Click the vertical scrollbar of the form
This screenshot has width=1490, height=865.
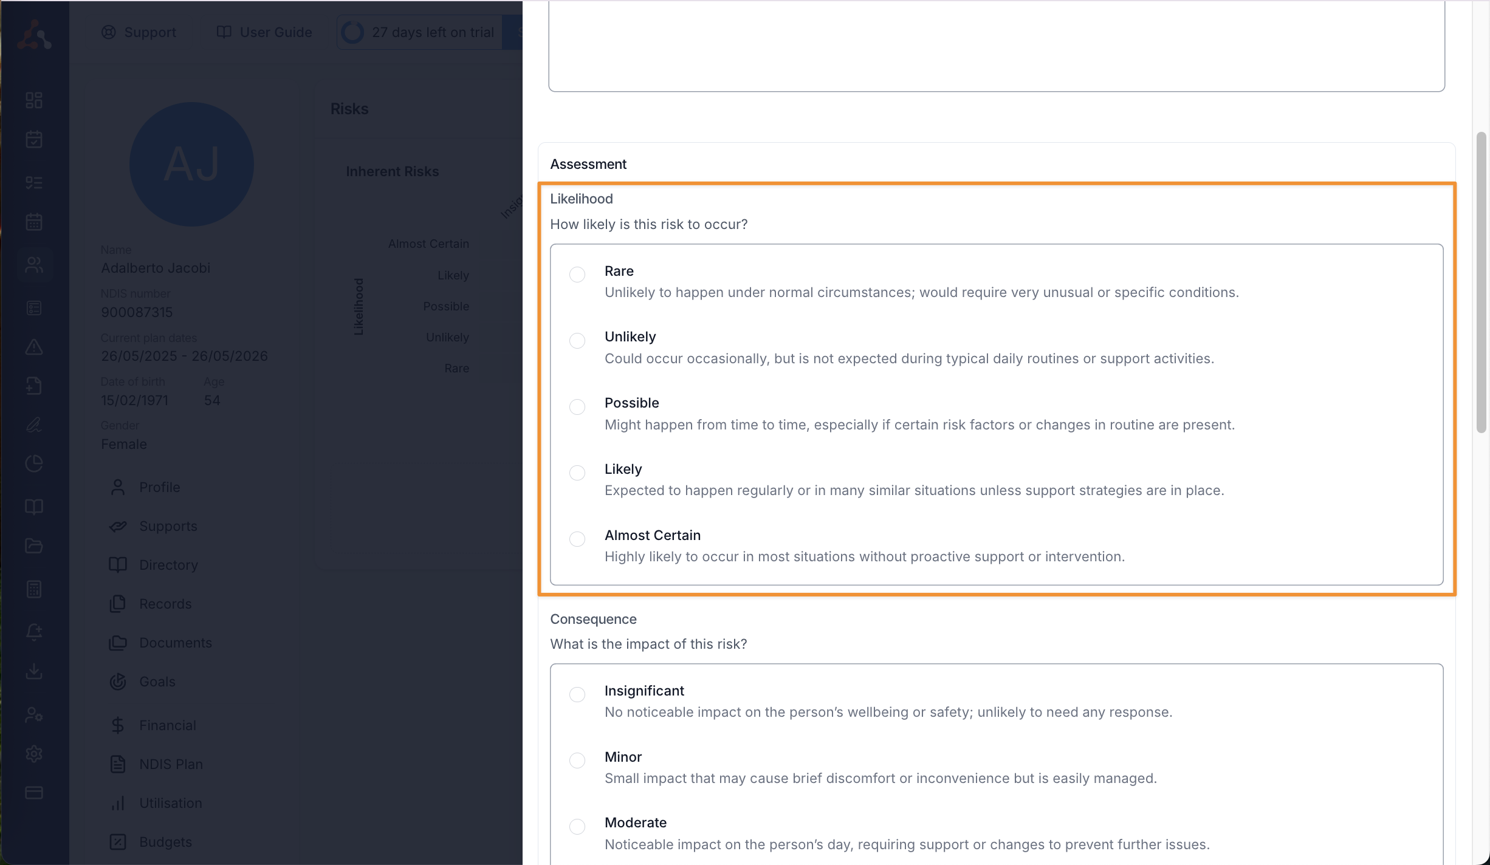tap(1481, 282)
